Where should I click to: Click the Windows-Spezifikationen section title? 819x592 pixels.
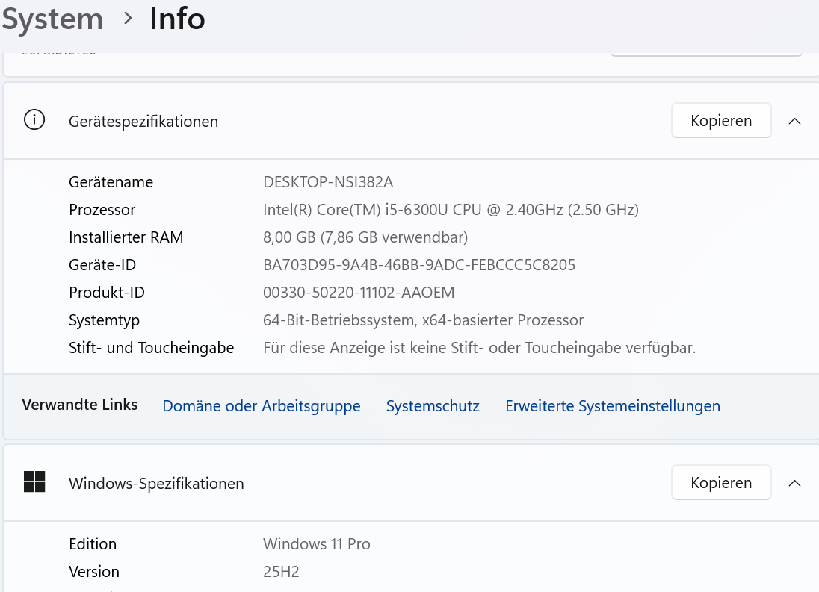(156, 484)
